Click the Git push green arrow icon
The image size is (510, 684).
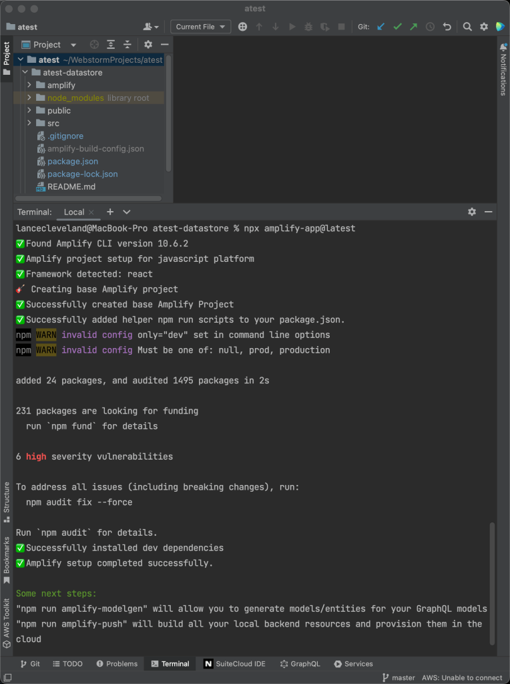[413, 27]
